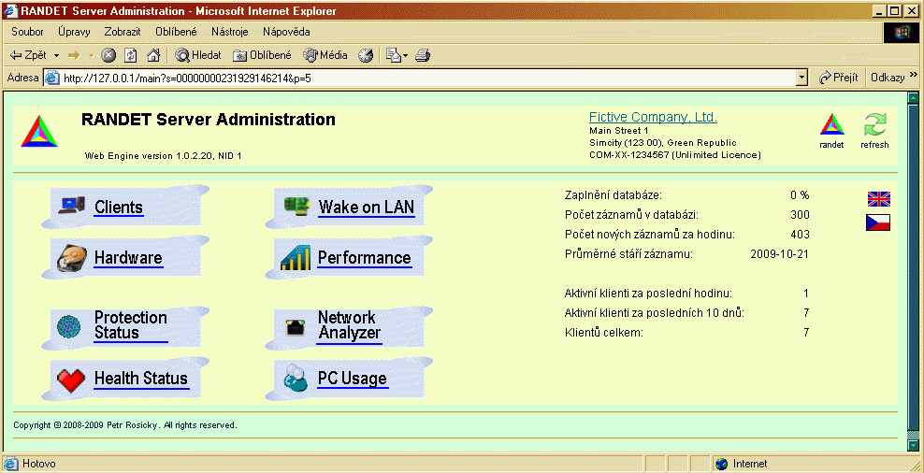Open the Nástroje menu
Screen dimensions: 924x473
pos(230,32)
